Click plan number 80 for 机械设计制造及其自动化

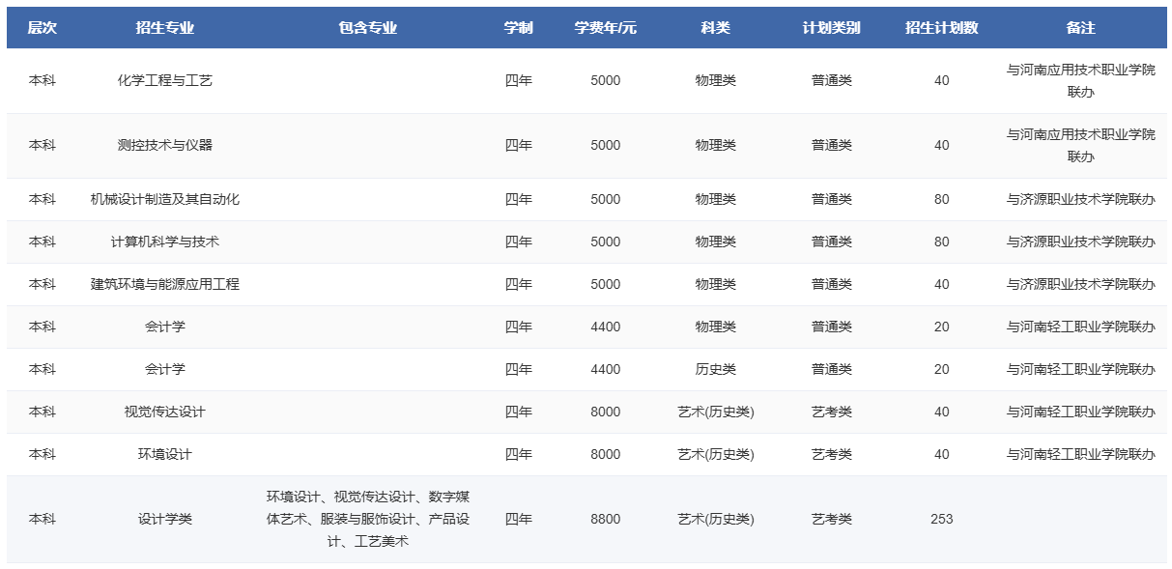942,199
